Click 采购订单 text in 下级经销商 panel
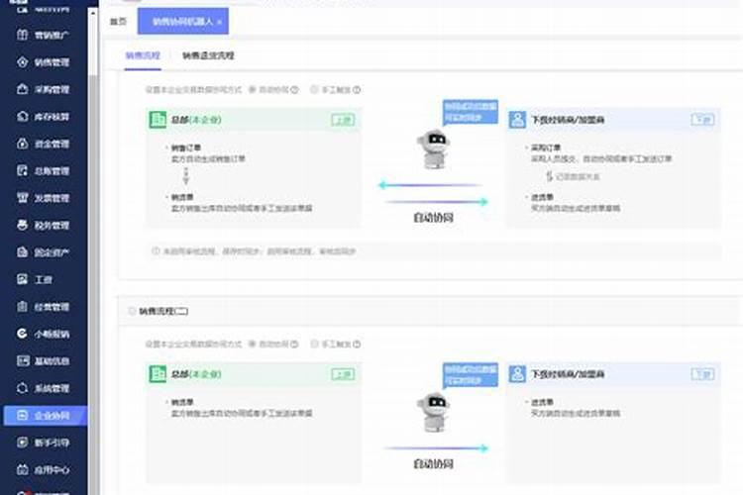This screenshot has height=495, width=743. (x=546, y=148)
